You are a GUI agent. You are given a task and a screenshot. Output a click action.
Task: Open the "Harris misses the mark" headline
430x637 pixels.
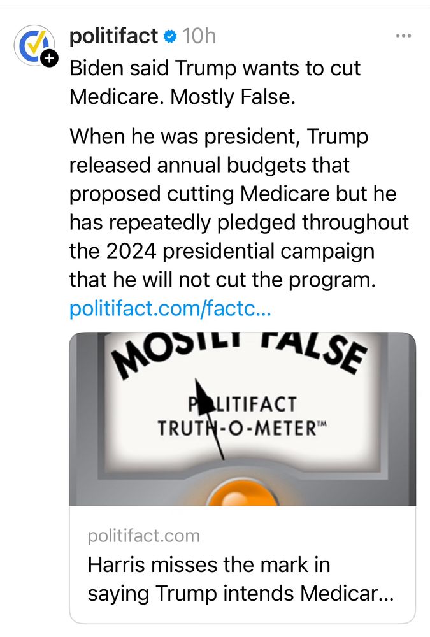pos(209,565)
